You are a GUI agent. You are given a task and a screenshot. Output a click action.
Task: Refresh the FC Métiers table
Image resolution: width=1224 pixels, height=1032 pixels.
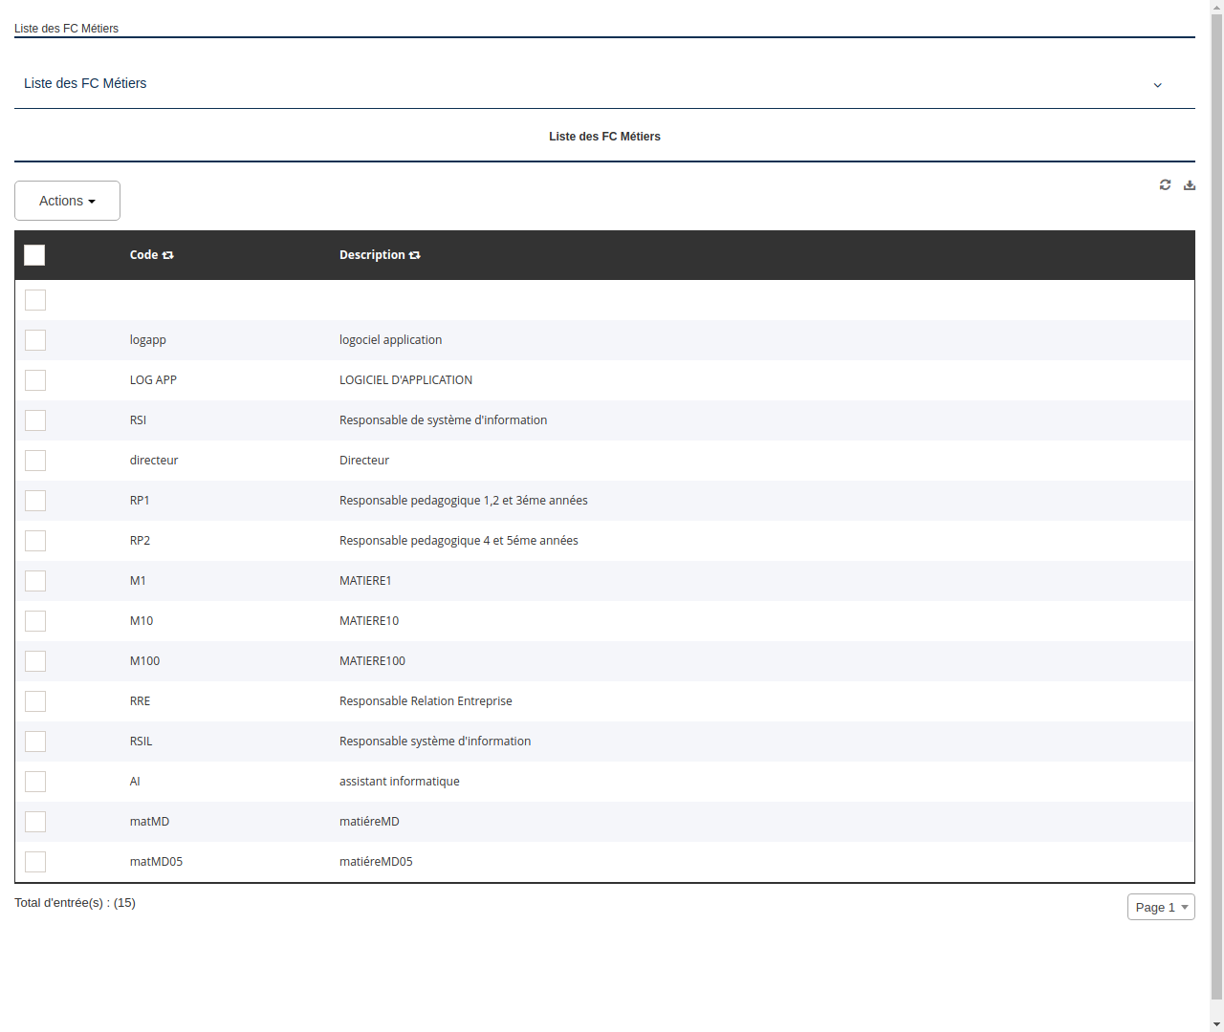coord(1165,184)
